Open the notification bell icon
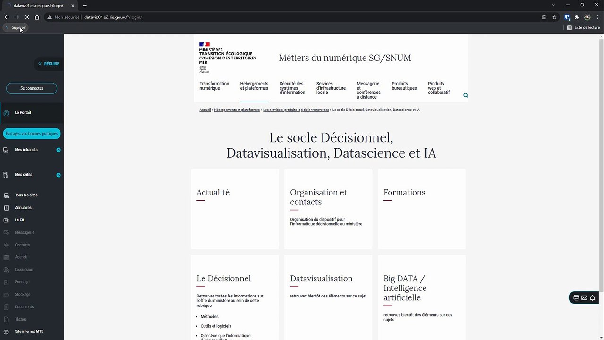Viewport: 604px width, 340px height. [592, 298]
